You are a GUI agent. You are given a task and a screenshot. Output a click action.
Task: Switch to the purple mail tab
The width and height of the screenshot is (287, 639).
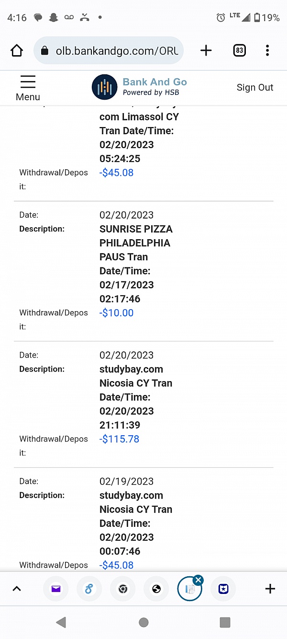tap(56, 589)
